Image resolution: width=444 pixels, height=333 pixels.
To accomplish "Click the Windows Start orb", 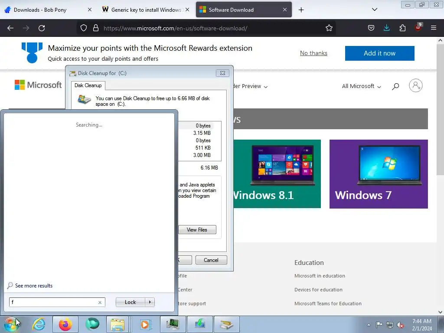I will point(11,324).
